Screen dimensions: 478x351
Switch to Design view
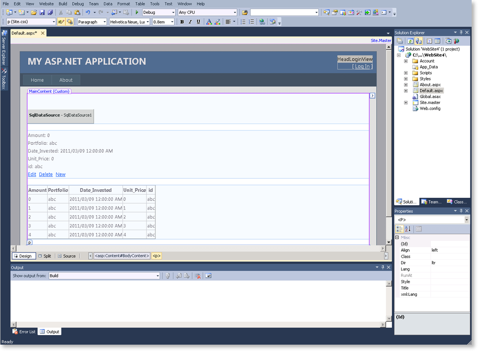coord(24,256)
